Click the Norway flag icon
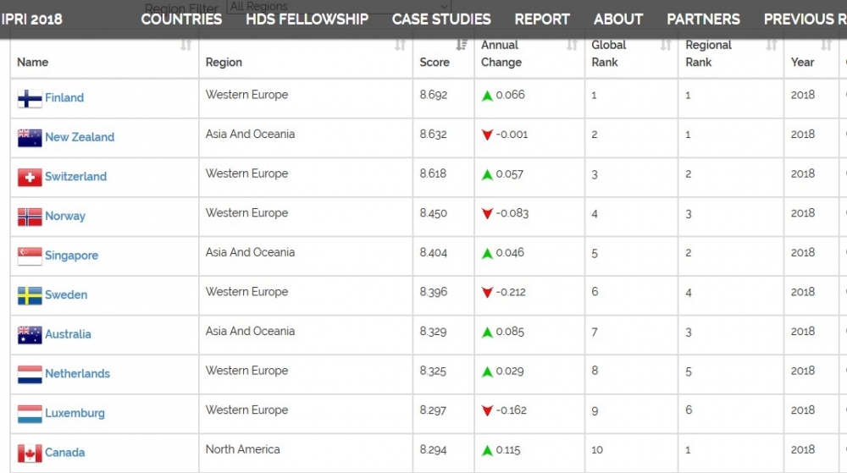847x473 pixels. tap(30, 217)
